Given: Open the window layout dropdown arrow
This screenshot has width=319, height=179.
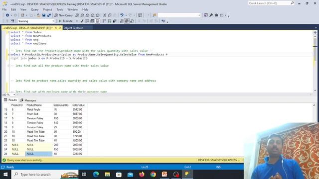Looking at the screenshot, I should (226, 15).
